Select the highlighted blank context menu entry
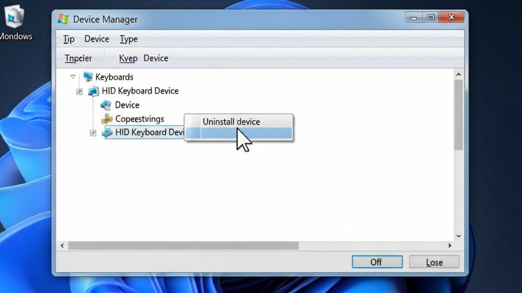This screenshot has height=293, width=522. 239,133
